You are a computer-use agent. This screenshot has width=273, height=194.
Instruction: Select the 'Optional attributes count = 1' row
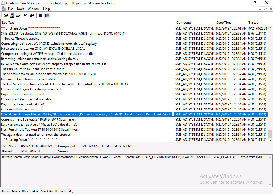tap(134, 109)
